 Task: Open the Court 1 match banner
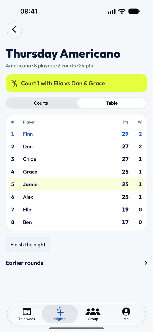(76, 83)
